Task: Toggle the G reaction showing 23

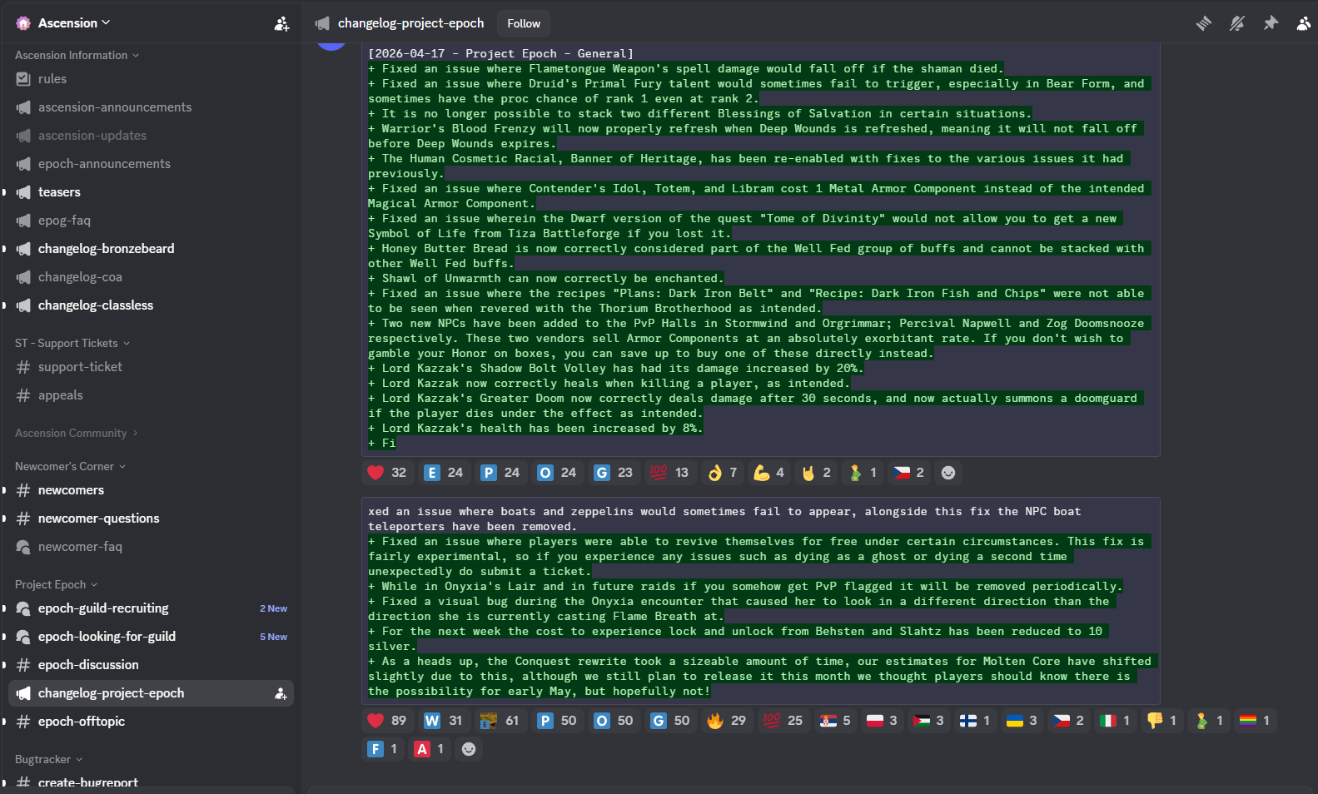Action: tap(614, 473)
